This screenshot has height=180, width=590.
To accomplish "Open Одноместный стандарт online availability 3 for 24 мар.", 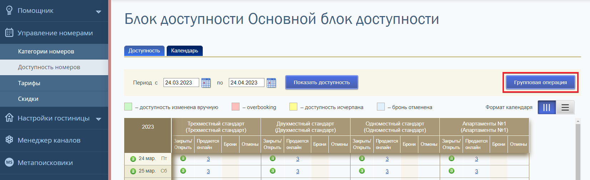I will click(387, 159).
